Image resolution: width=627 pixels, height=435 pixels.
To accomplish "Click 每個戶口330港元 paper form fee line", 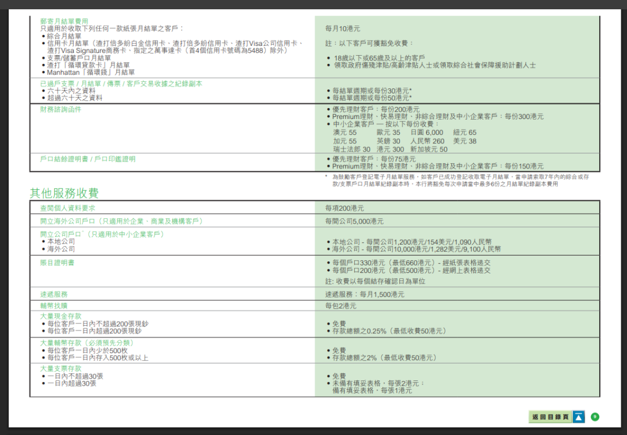I will 412,263.
